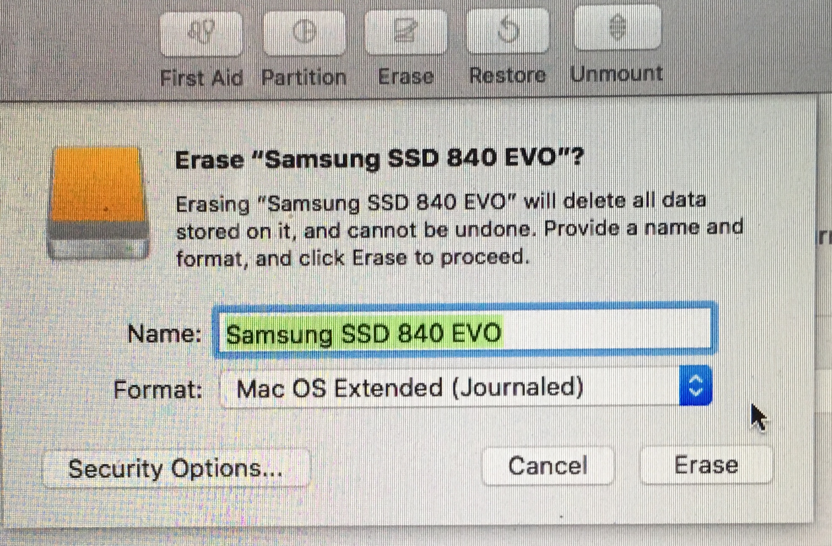Click the Restore arrow icon
The image size is (832, 546).
coord(508,30)
